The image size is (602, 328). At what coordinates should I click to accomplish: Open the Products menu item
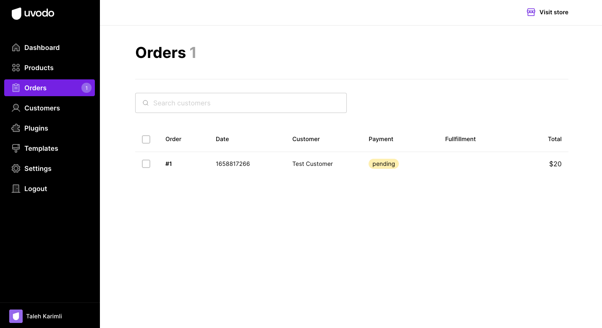tap(50, 68)
